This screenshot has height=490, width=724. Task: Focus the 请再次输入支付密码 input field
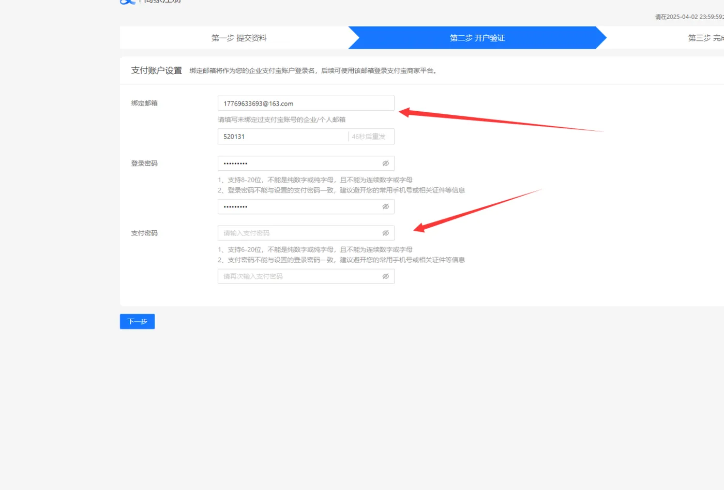pos(306,277)
